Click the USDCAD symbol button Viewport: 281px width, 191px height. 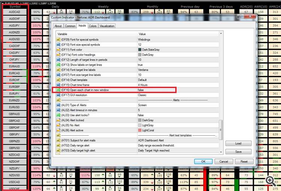coord(15,182)
